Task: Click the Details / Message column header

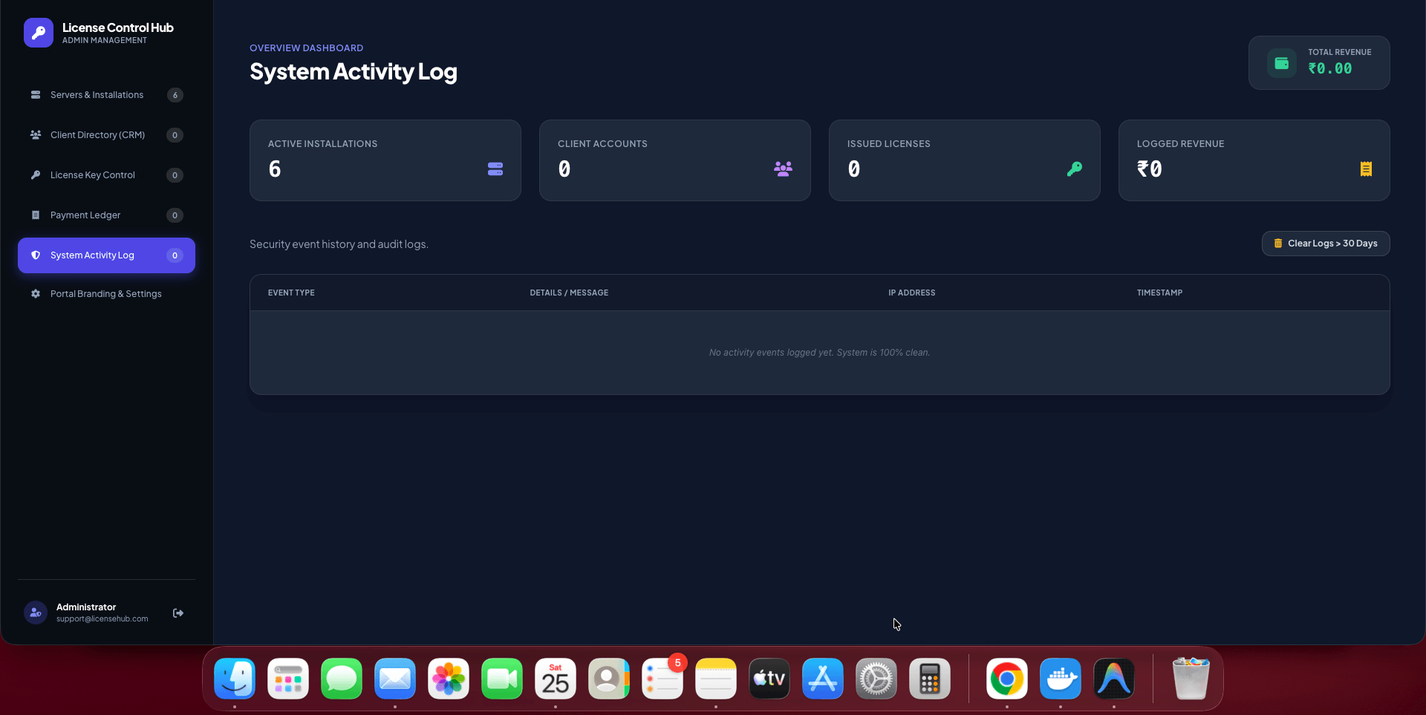Action: coord(569,293)
